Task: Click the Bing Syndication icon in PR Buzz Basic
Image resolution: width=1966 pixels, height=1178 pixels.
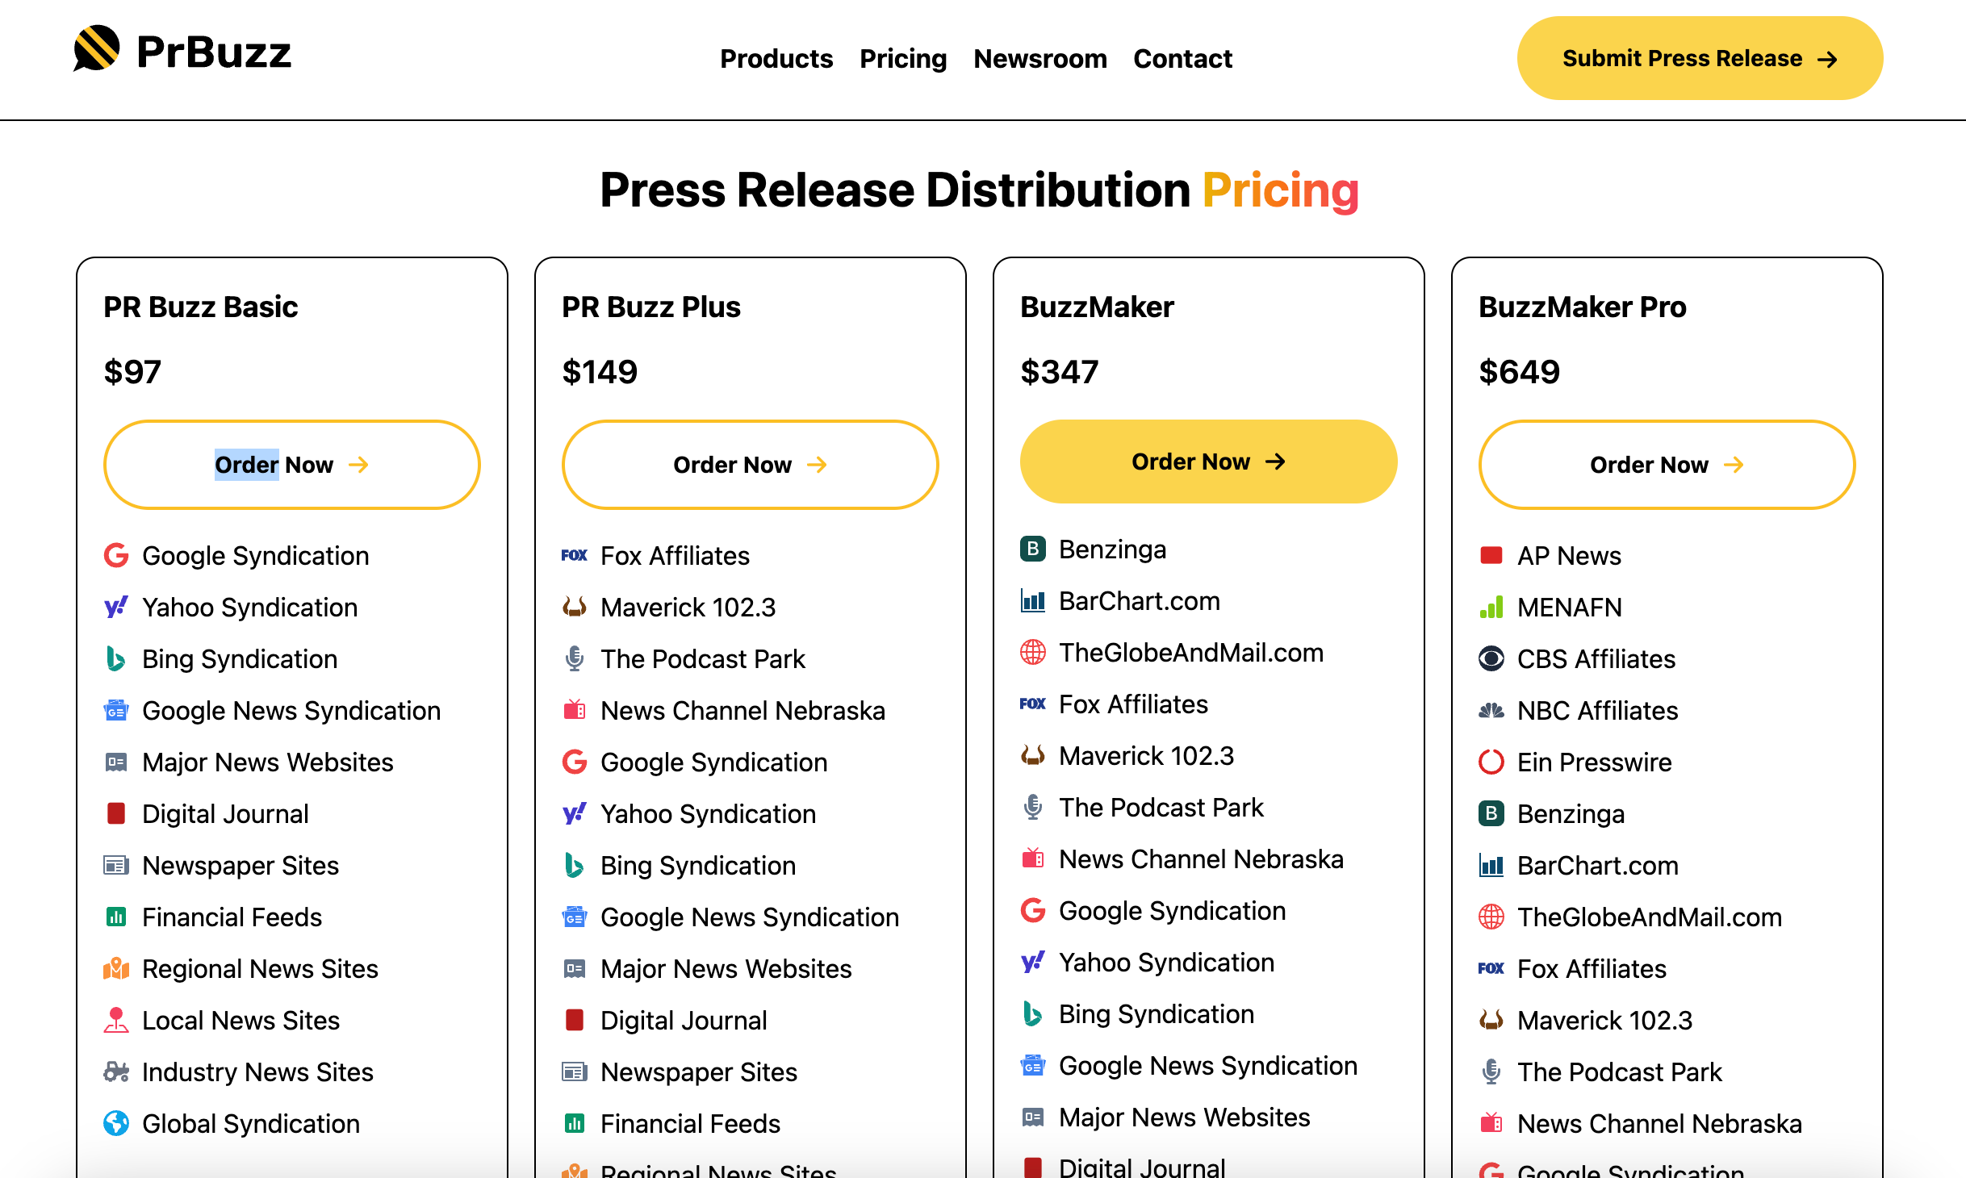Action: coord(117,658)
